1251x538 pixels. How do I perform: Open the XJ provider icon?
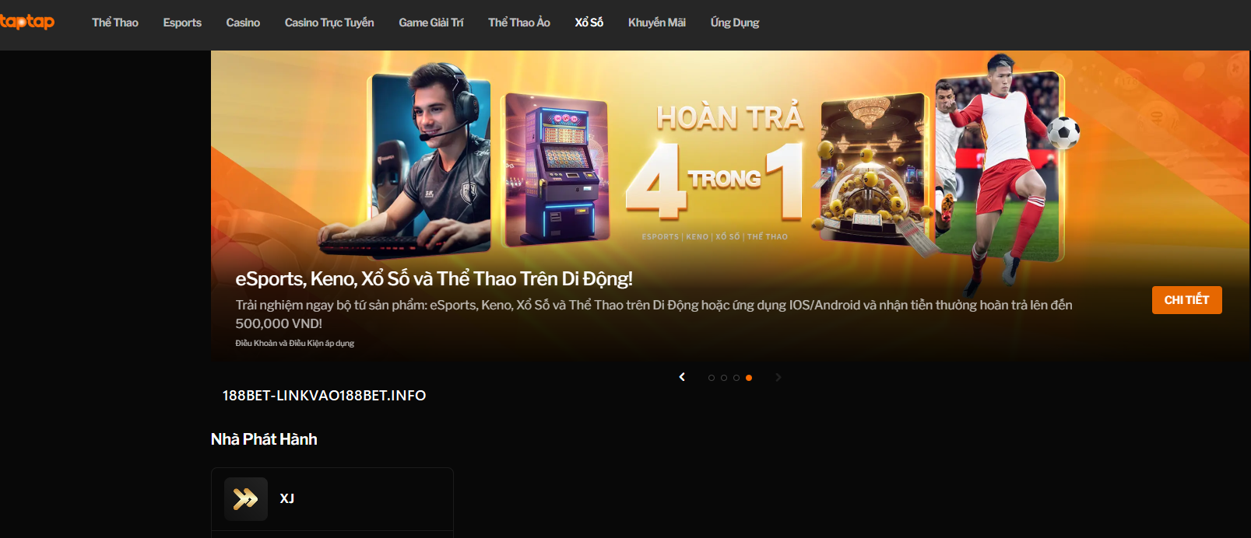(x=246, y=498)
